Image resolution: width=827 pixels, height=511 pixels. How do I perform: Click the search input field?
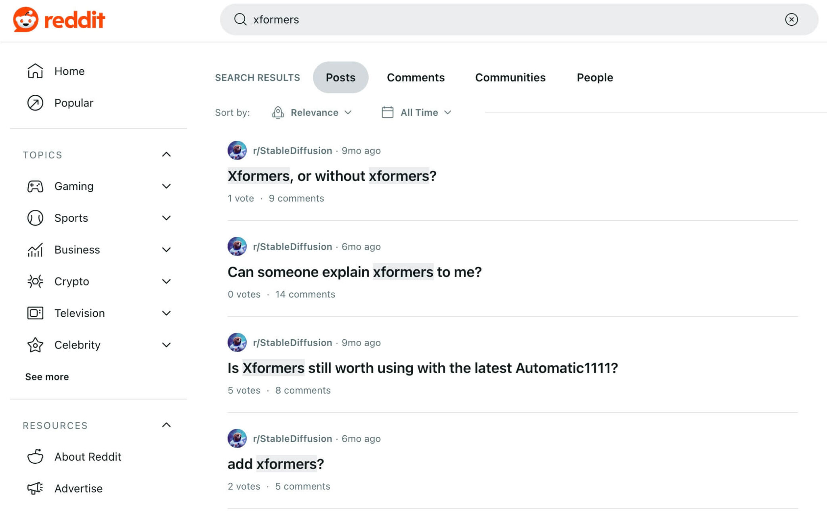(x=444, y=19)
